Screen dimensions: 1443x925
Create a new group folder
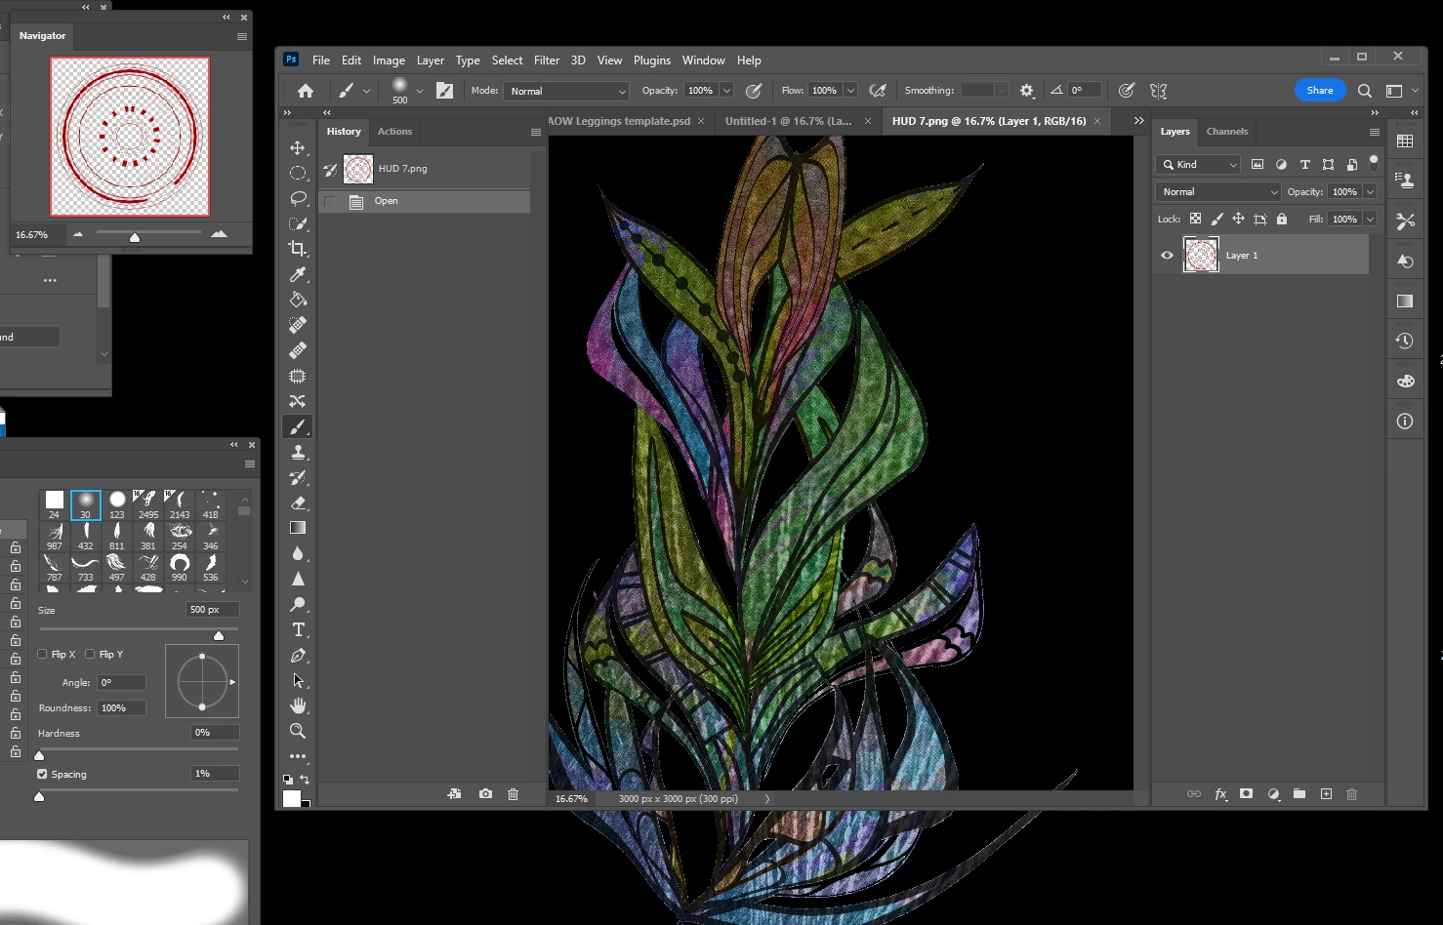click(1299, 794)
